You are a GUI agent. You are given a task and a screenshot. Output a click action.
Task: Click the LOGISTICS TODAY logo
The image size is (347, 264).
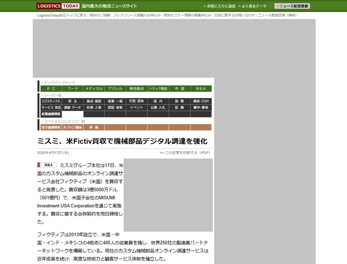tap(58, 6)
